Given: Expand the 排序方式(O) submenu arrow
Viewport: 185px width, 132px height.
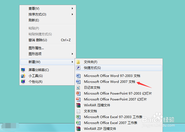Looking at the screenshot, I should tap(72, 14).
